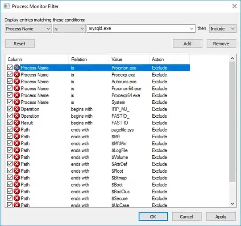Add the mysqld.exe filter

(x=187, y=43)
